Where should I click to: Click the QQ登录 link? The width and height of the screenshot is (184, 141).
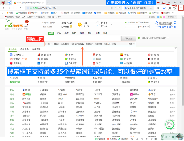point(152,17)
